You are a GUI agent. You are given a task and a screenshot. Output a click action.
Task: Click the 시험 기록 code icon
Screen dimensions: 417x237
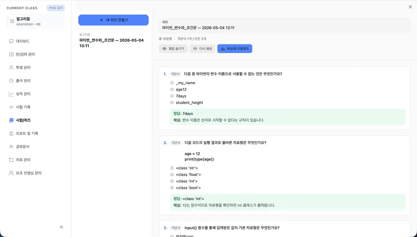click(11, 107)
